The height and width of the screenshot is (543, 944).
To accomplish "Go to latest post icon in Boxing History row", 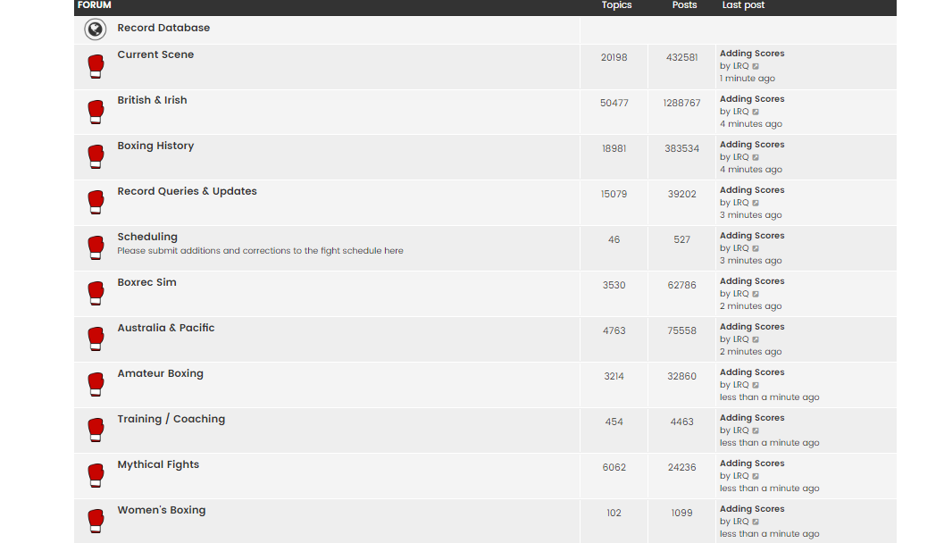I will [756, 157].
